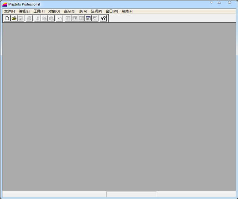
Task: Click the status bar field at bottom
Action: [131, 194]
